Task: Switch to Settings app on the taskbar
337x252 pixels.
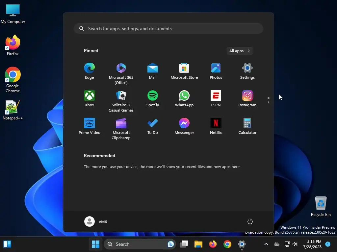Action: pos(242,244)
